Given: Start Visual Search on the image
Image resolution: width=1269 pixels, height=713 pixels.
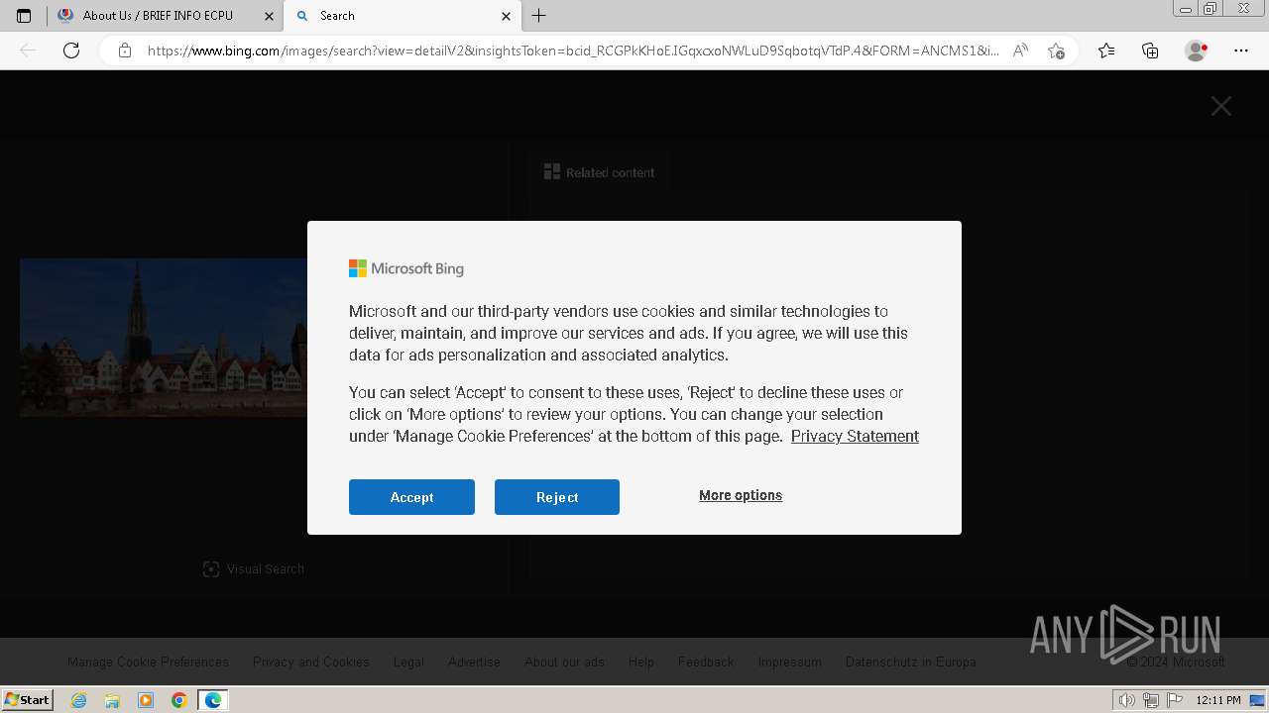Looking at the screenshot, I should pyautogui.click(x=254, y=568).
